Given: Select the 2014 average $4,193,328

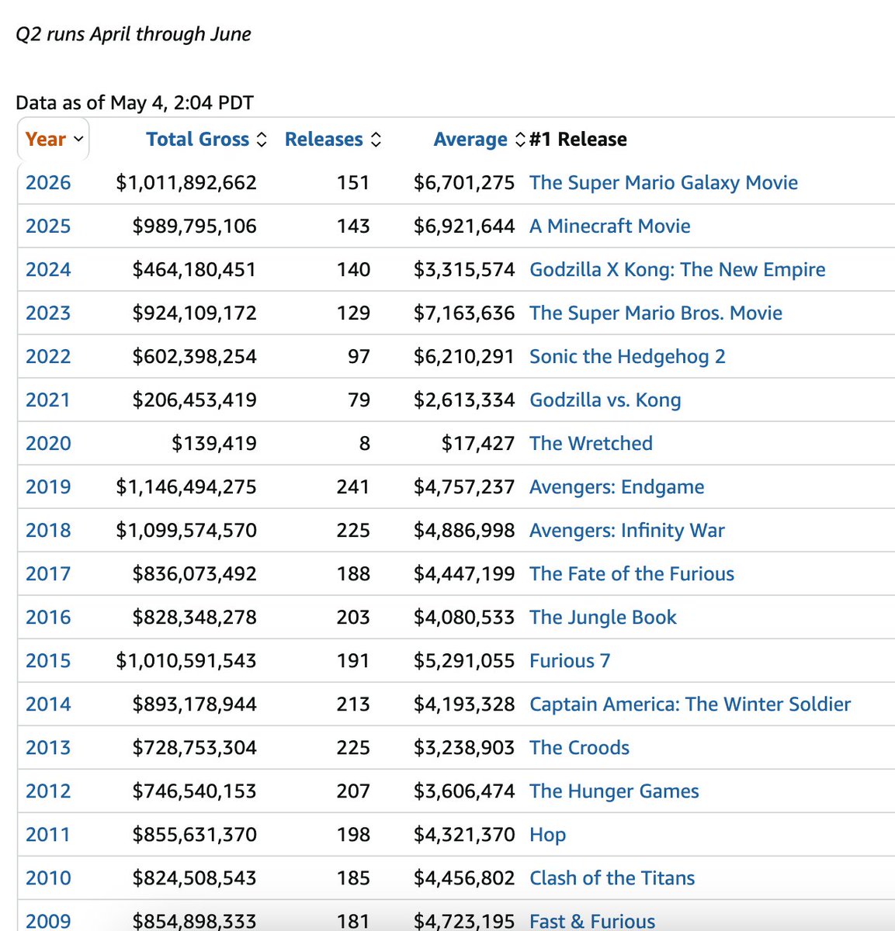Looking at the screenshot, I should pyautogui.click(x=464, y=704).
